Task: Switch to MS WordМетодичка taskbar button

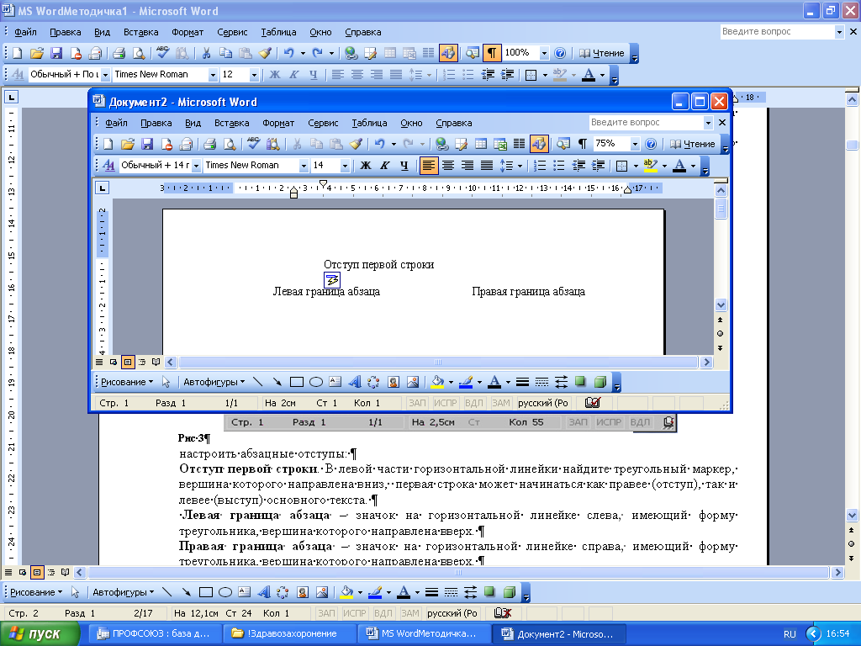Action: click(424, 634)
